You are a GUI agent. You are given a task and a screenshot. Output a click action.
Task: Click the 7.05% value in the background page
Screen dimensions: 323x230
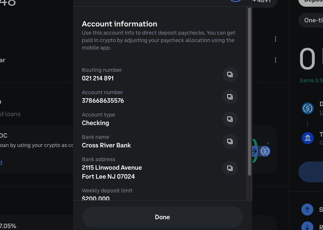click(8, 226)
